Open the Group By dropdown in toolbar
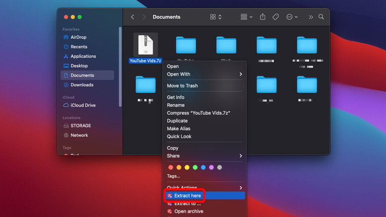Screen dimensions: 386x217 [246, 17]
